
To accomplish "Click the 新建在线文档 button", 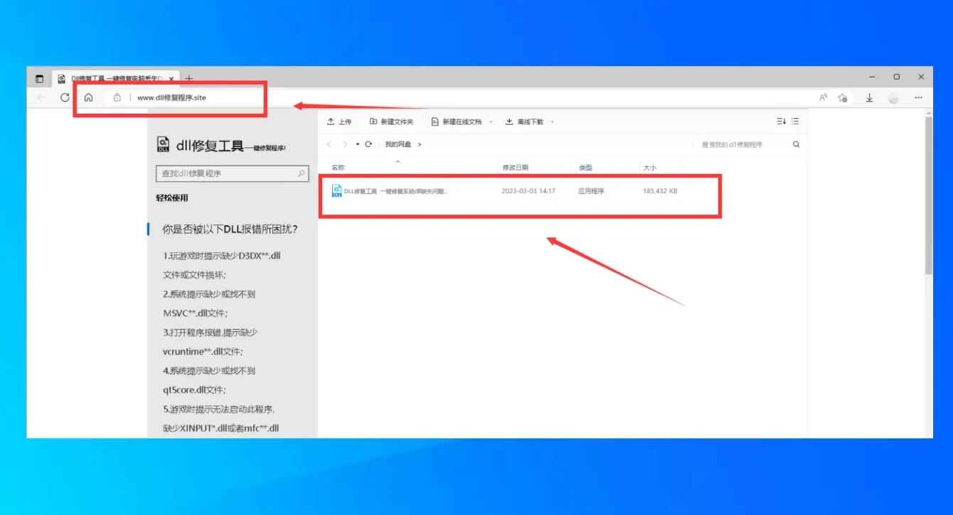I will 456,121.
